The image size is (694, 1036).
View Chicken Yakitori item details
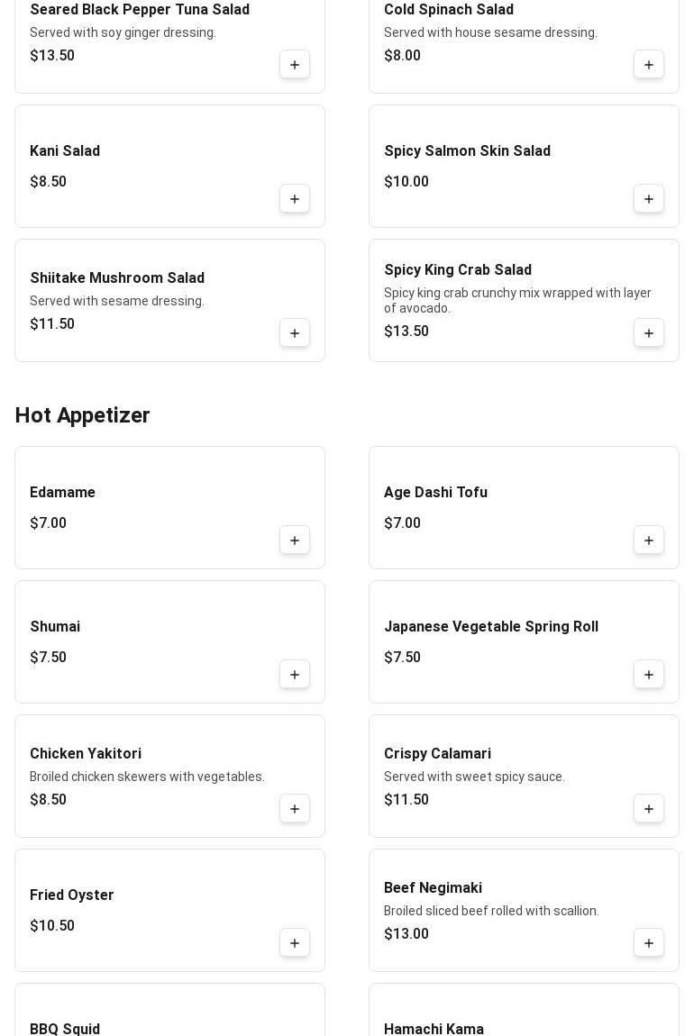point(86,754)
